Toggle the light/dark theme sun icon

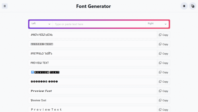184,6
